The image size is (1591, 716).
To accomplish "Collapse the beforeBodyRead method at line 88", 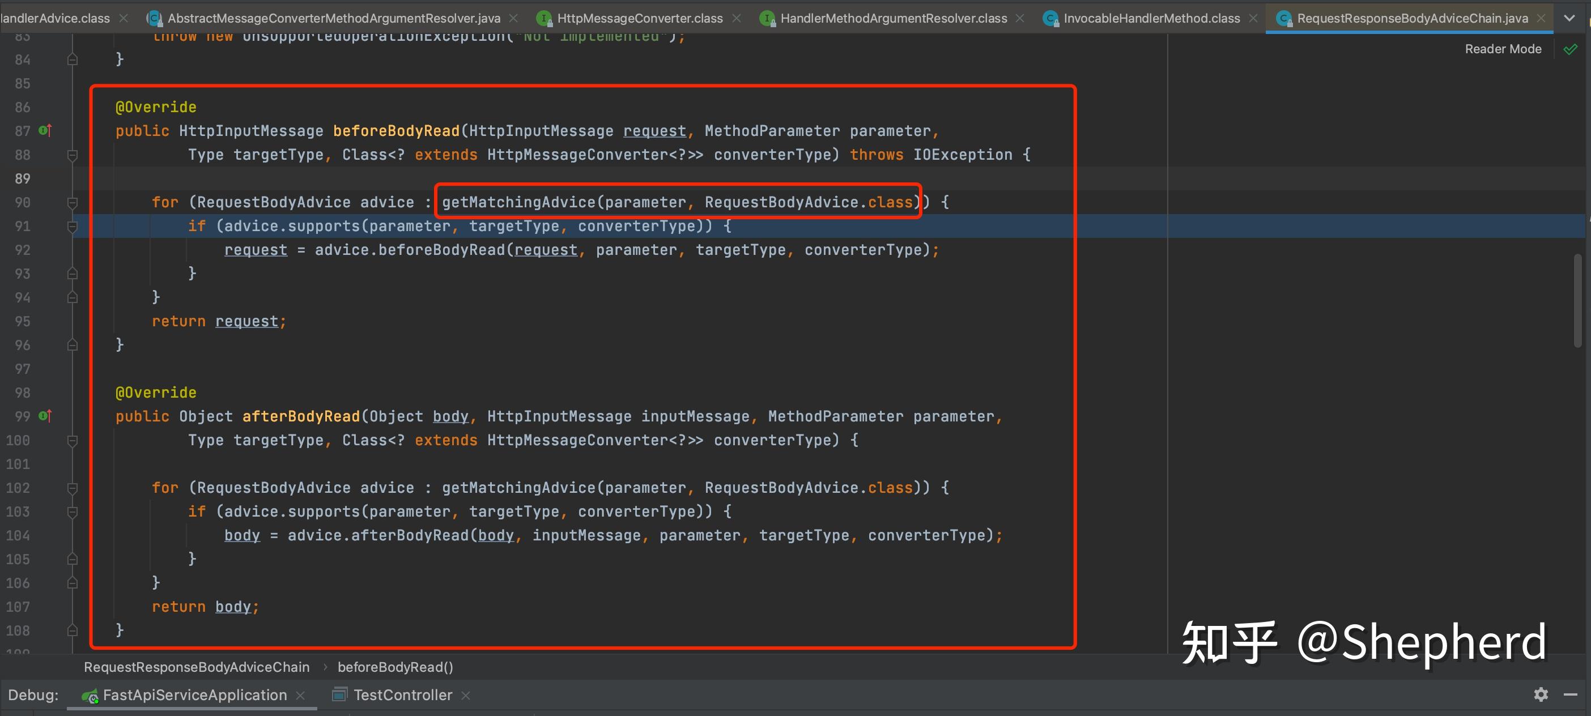I will point(73,155).
